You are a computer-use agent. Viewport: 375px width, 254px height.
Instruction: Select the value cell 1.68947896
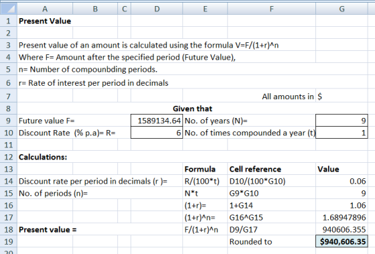[342, 217]
